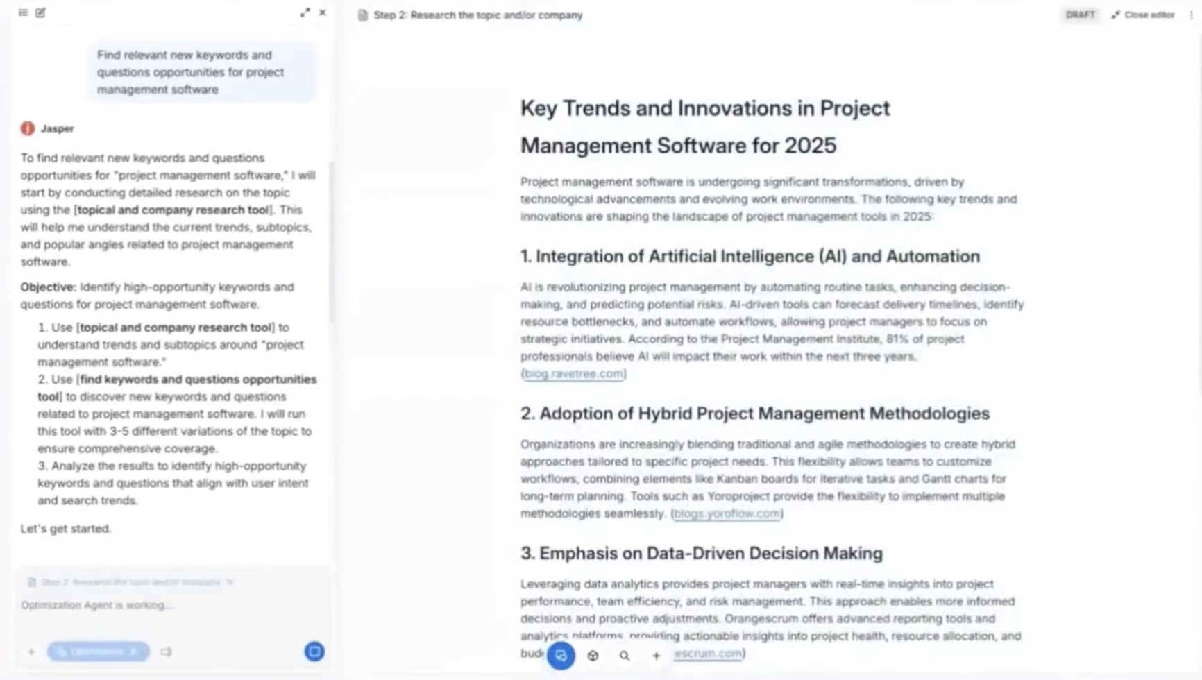Open search from the floating toolbar
This screenshot has height=680, width=1202.
click(x=625, y=655)
